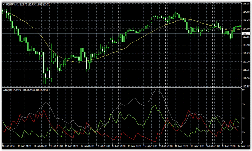Click the 110.85 price scale label
This screenshot has height=151, width=252.
click(246, 87)
